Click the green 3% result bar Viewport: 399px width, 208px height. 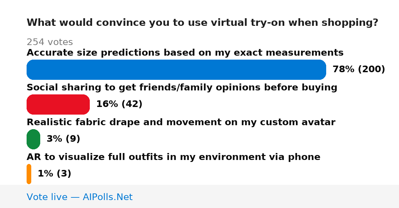[33, 139]
